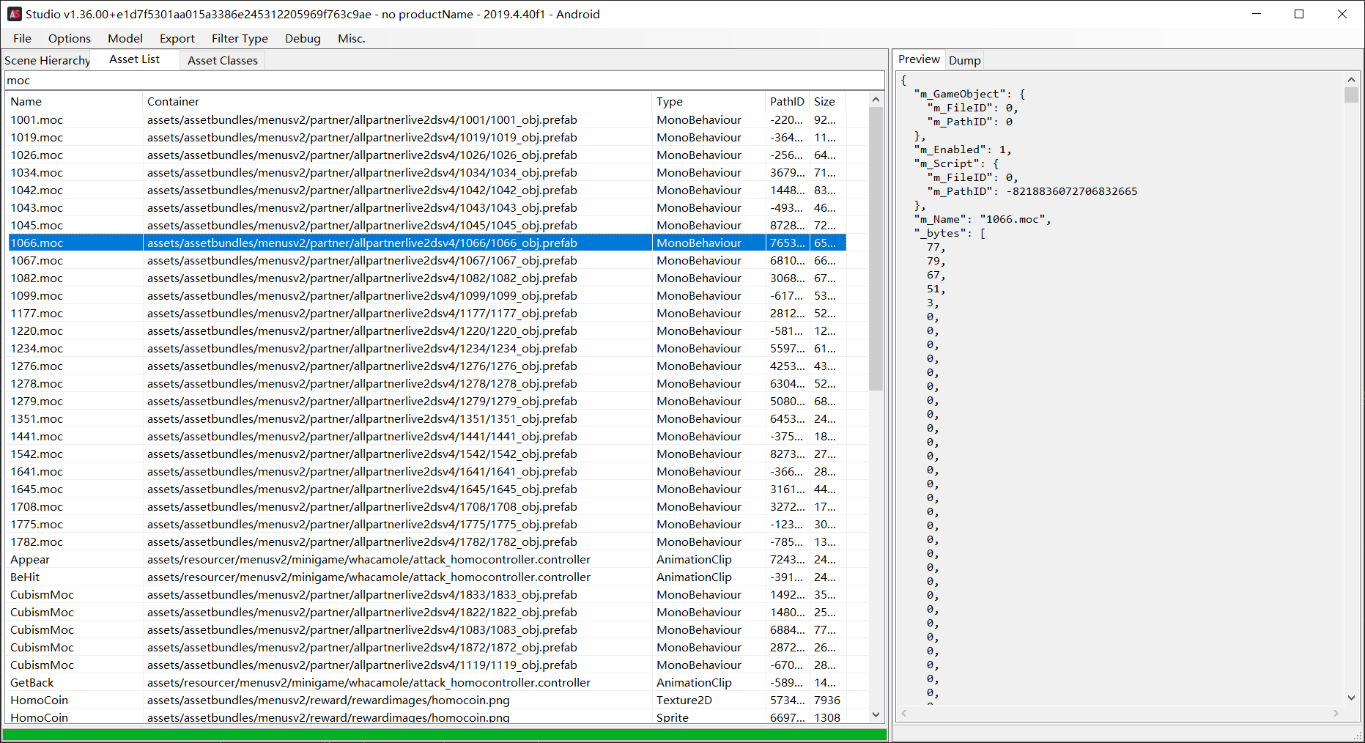This screenshot has height=743, width=1365.
Task: Switch to the Asset Classes tab
Action: point(222,60)
